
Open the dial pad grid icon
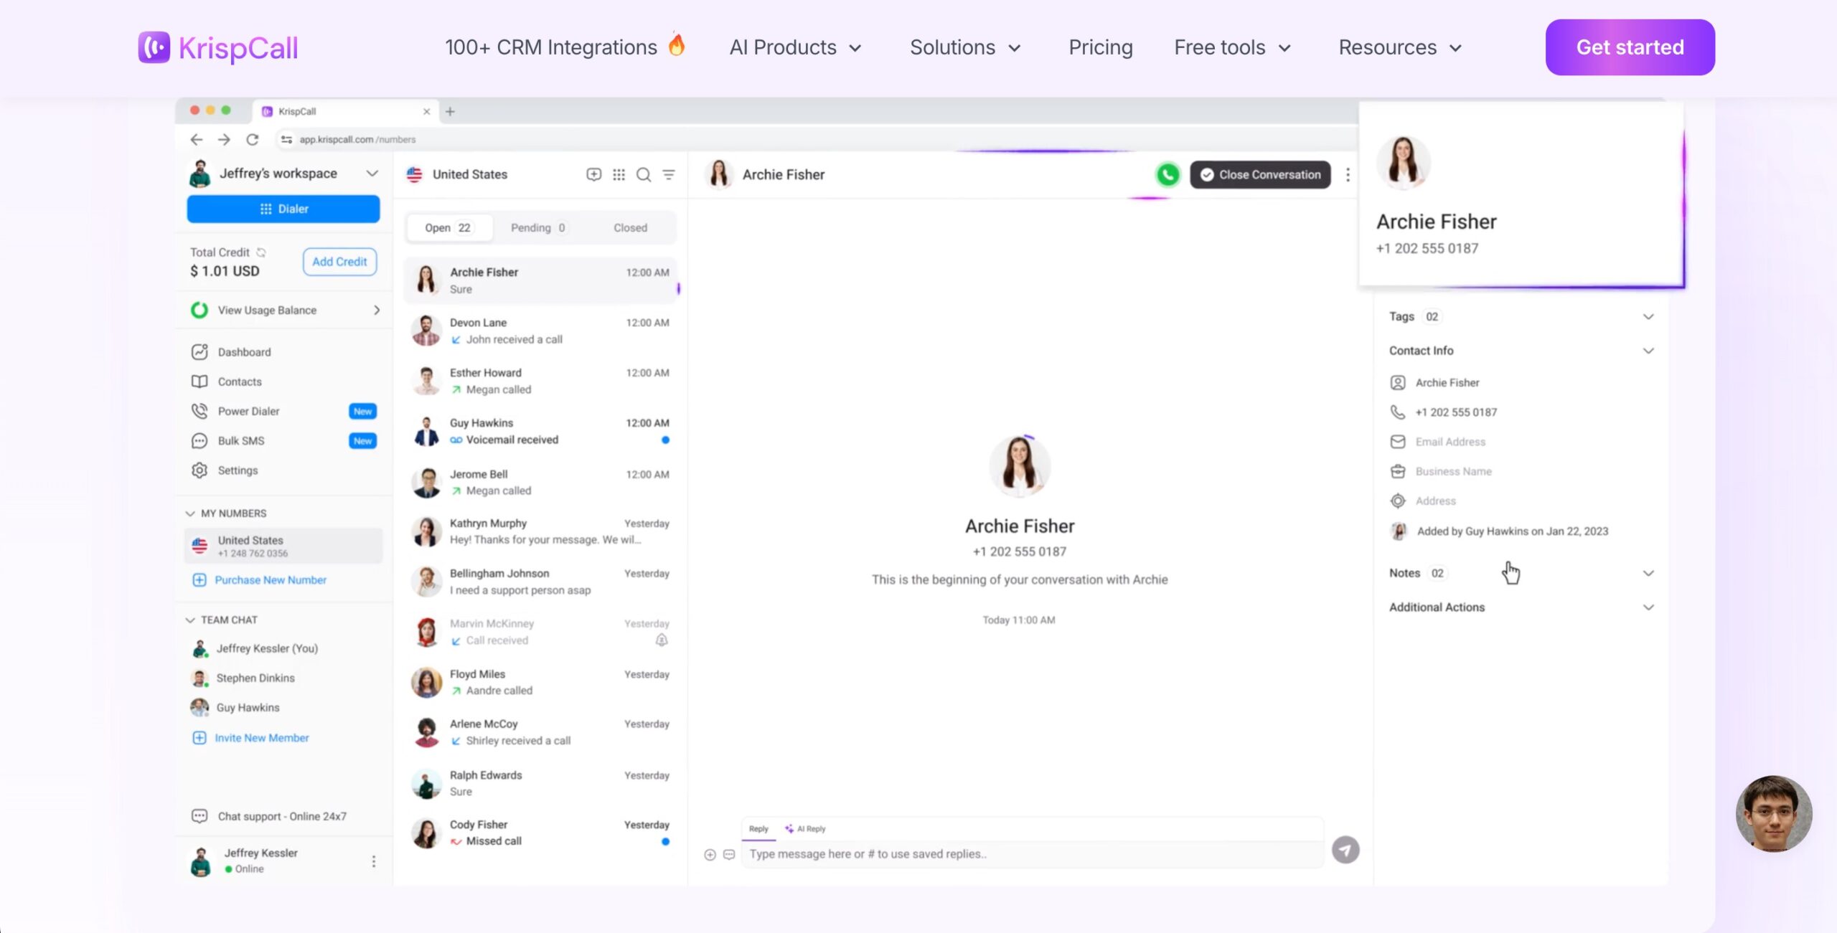coord(619,174)
